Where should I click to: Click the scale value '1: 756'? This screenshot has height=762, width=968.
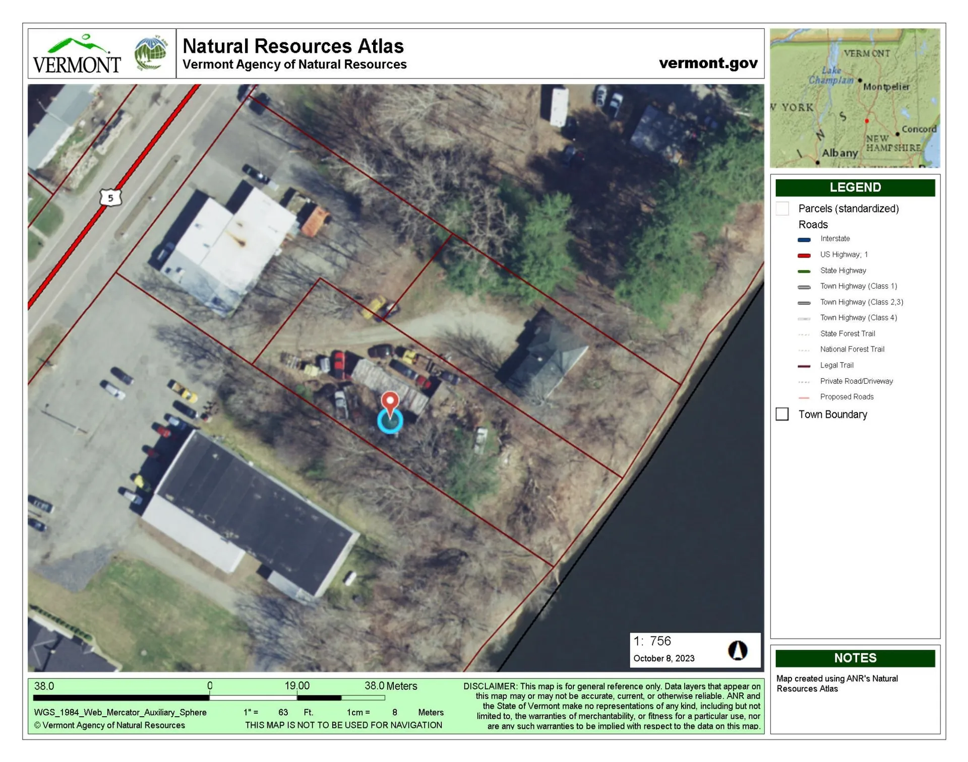point(652,641)
